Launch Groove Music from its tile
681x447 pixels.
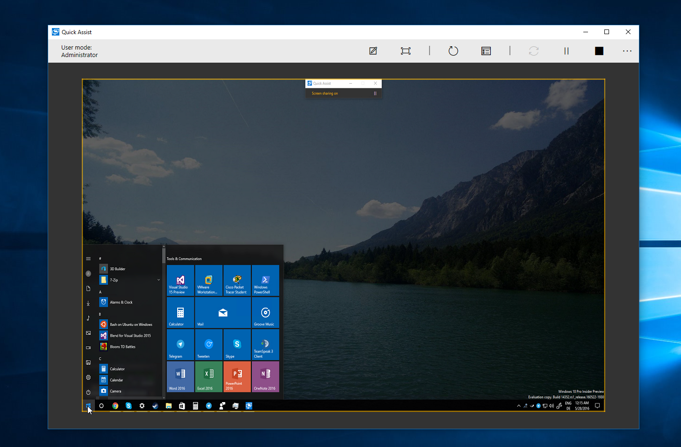265,312
